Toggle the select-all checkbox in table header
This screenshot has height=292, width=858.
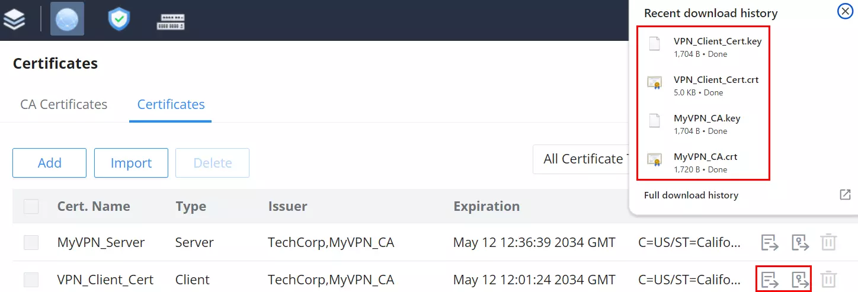click(31, 206)
